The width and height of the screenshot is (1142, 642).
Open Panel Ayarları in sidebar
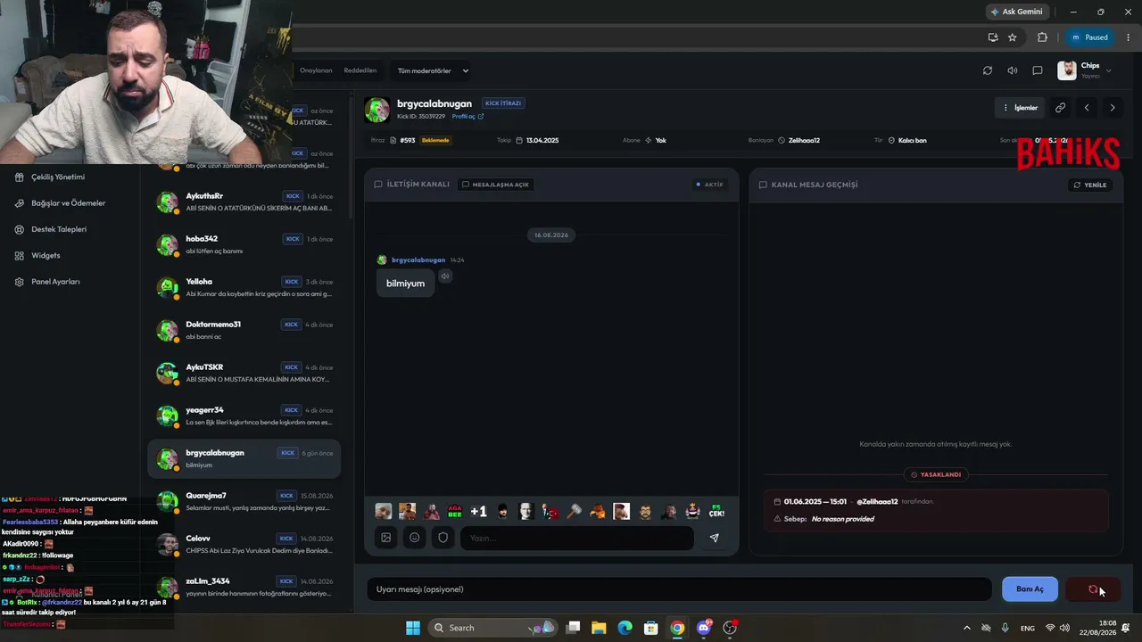click(x=55, y=282)
